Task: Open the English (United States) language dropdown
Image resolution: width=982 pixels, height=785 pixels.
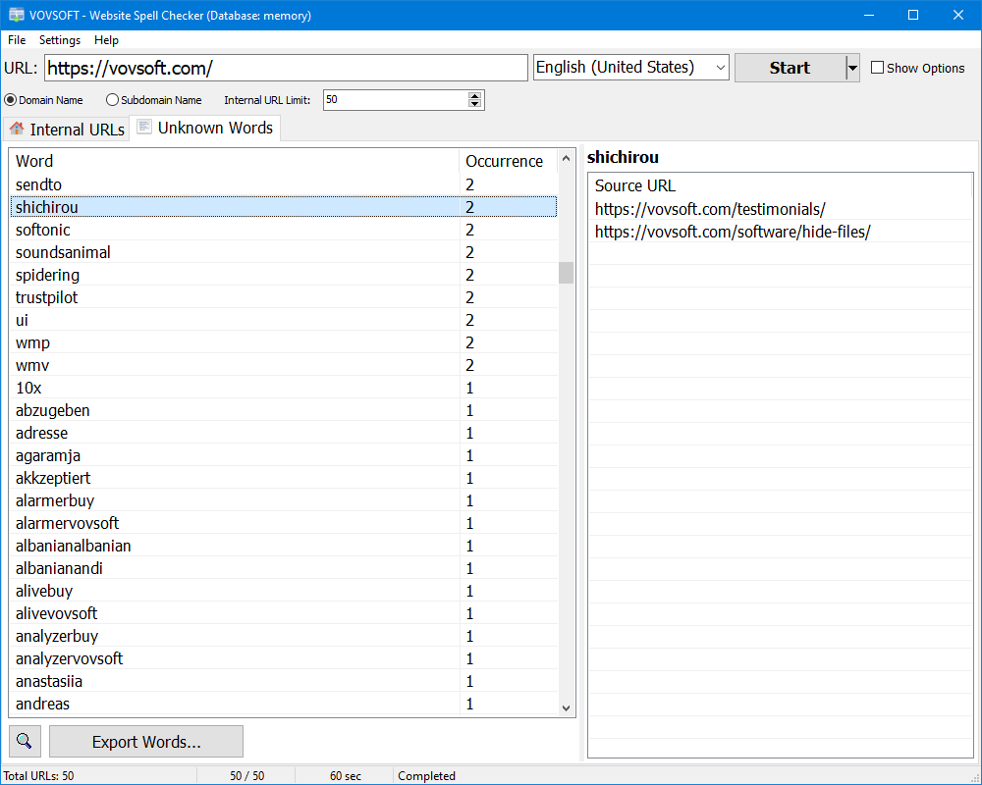Action: coord(630,68)
